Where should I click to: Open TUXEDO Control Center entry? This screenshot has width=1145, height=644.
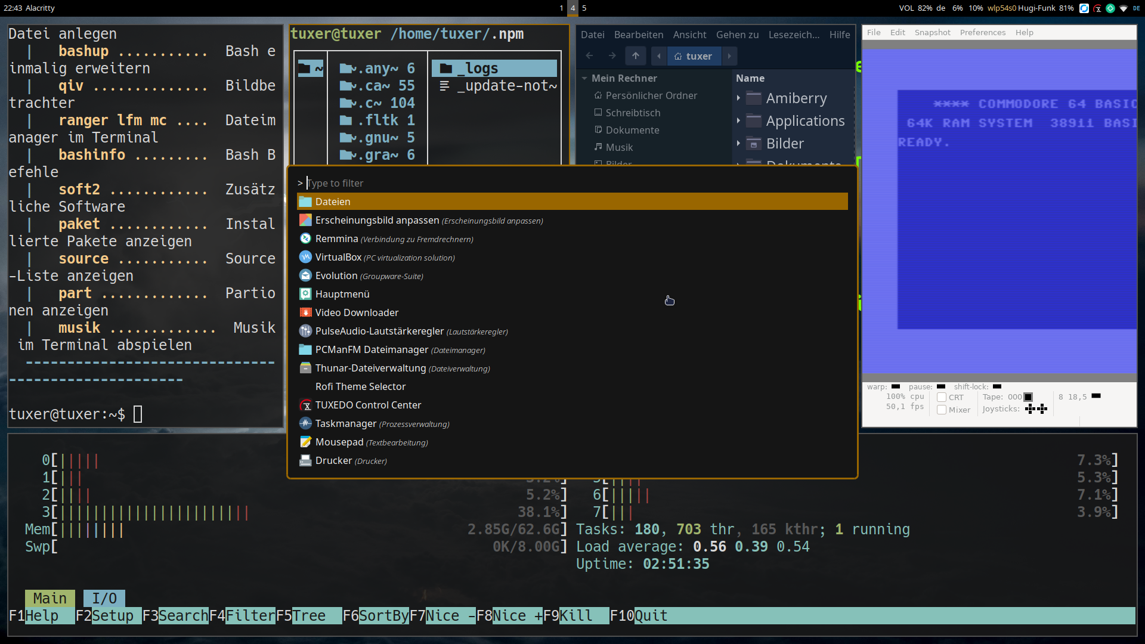click(x=368, y=405)
